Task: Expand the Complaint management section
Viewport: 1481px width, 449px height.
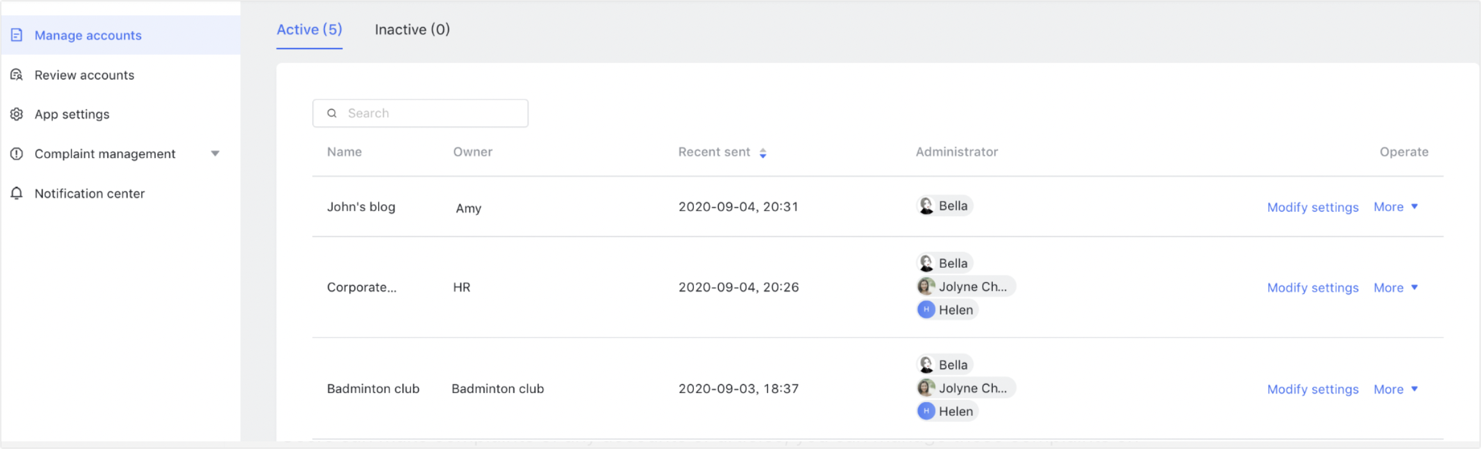Action: point(216,154)
